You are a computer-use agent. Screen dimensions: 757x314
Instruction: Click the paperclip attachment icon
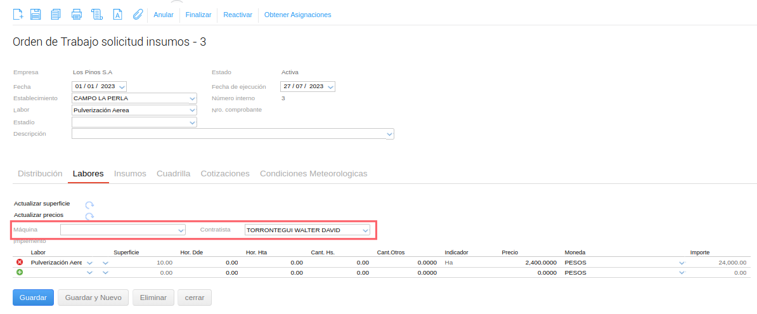138,14
